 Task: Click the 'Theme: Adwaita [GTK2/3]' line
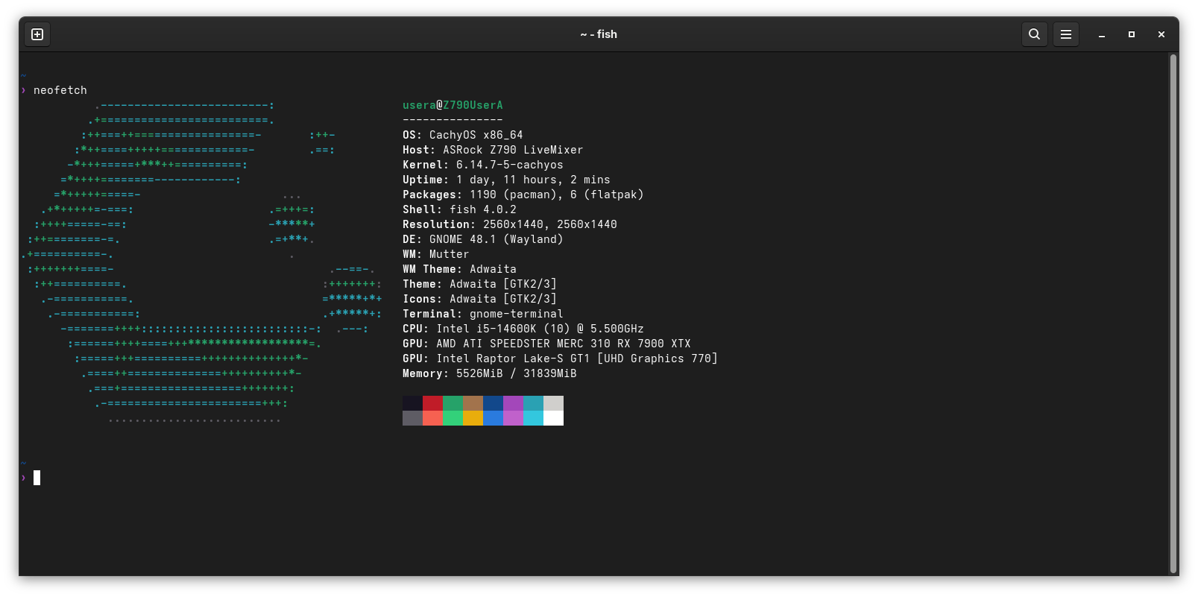click(x=479, y=284)
